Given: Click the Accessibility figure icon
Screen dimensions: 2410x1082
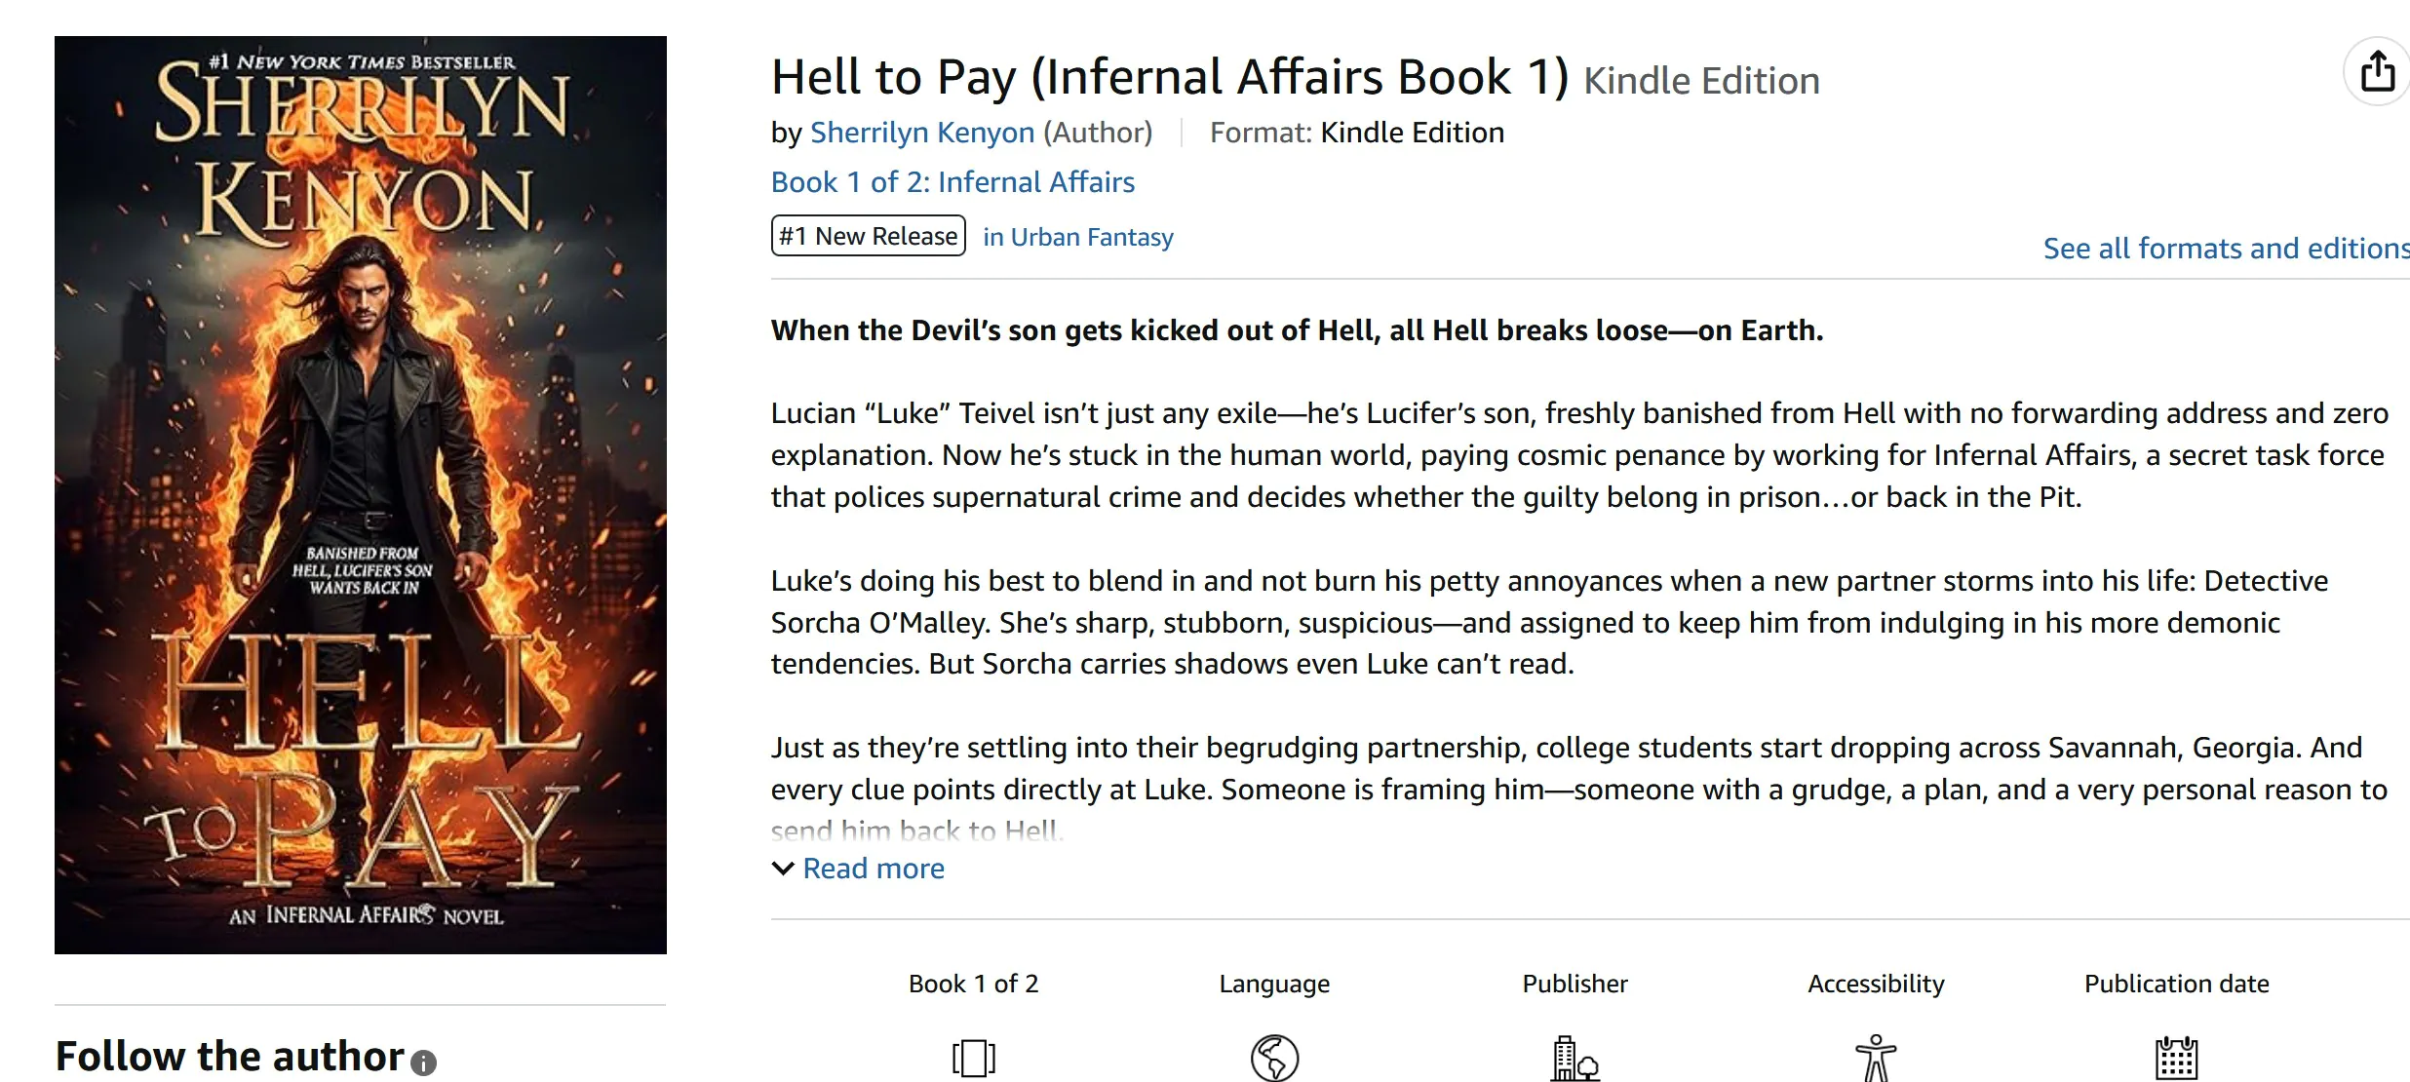Looking at the screenshot, I should pos(1876,1059).
